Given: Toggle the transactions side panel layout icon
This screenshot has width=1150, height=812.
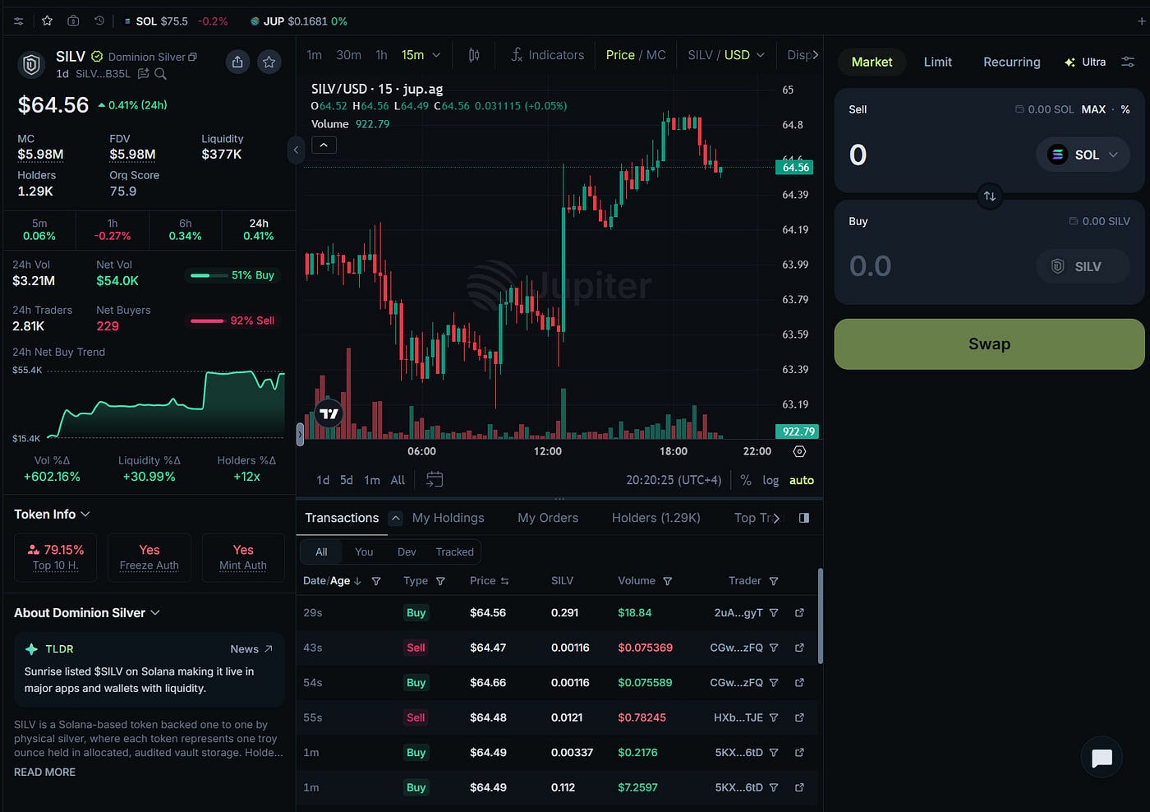Looking at the screenshot, I should pyautogui.click(x=804, y=518).
